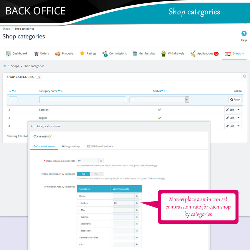250x250 pixels.
Task: Enable commission by categories with YES
Action: pos(83,174)
